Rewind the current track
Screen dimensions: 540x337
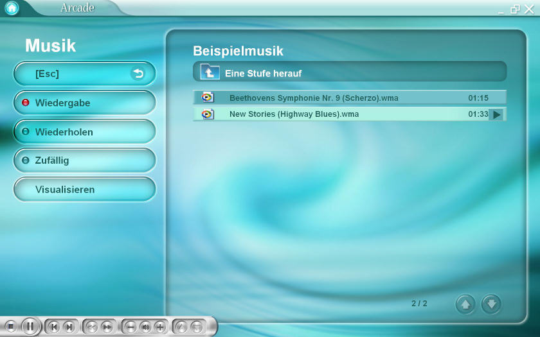coord(91,326)
